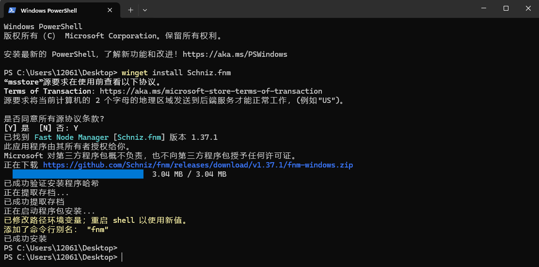
Task: Click the 3.04 MB download size text
Action: pos(189,174)
